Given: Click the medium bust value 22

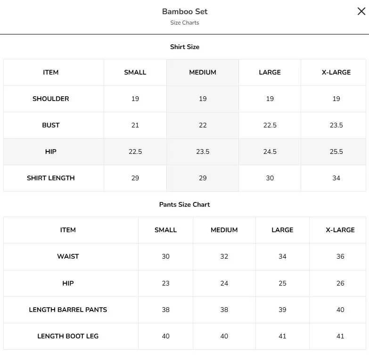Looking at the screenshot, I should (x=203, y=125).
